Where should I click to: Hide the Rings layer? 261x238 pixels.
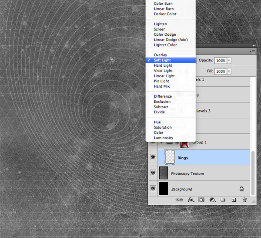tap(153, 157)
